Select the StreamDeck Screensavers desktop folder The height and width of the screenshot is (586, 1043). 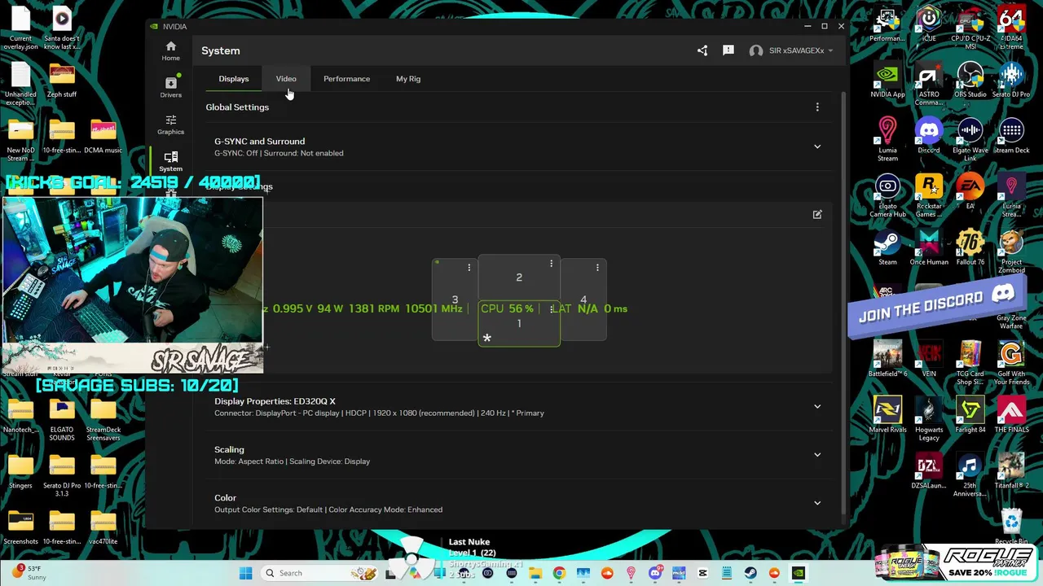click(x=103, y=420)
